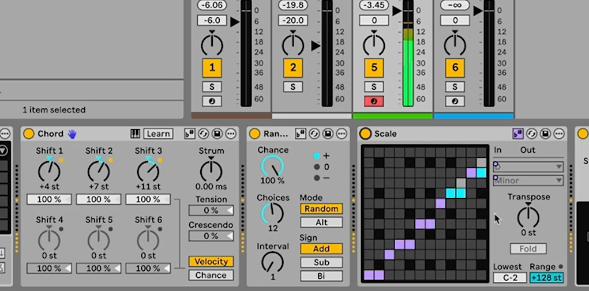Viewport: 589px width, 291px height.
Task: Click the blue hand icon next to Chord
Action: pos(72,134)
